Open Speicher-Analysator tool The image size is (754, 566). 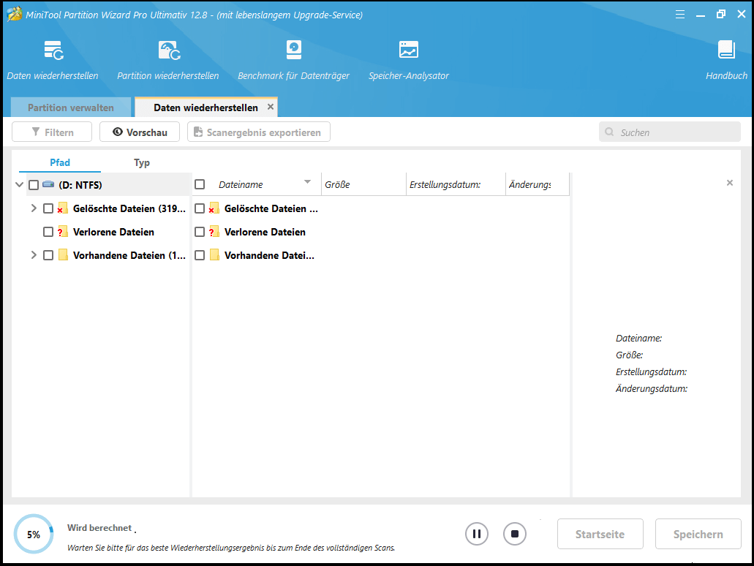409,60
